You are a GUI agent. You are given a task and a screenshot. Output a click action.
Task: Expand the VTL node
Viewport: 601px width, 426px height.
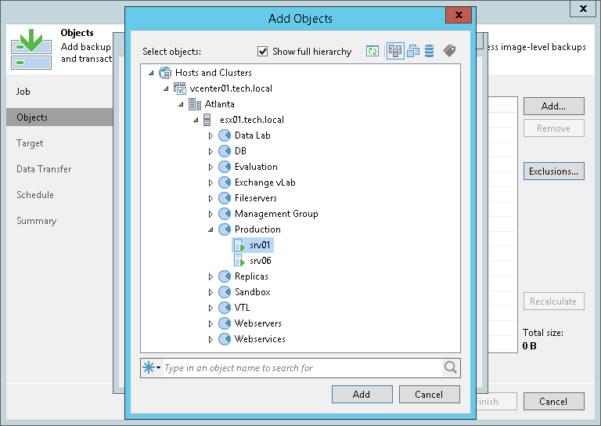pos(211,308)
